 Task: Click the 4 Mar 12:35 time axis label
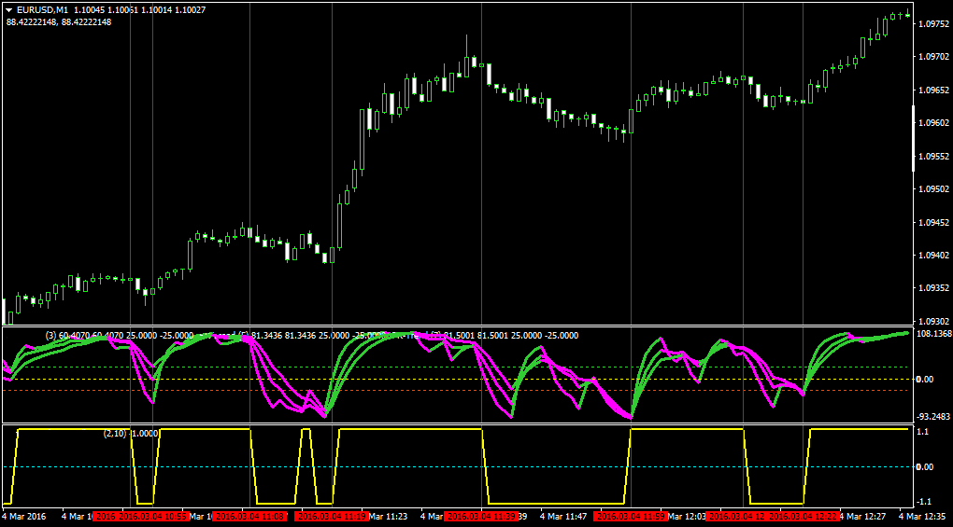tap(922, 517)
